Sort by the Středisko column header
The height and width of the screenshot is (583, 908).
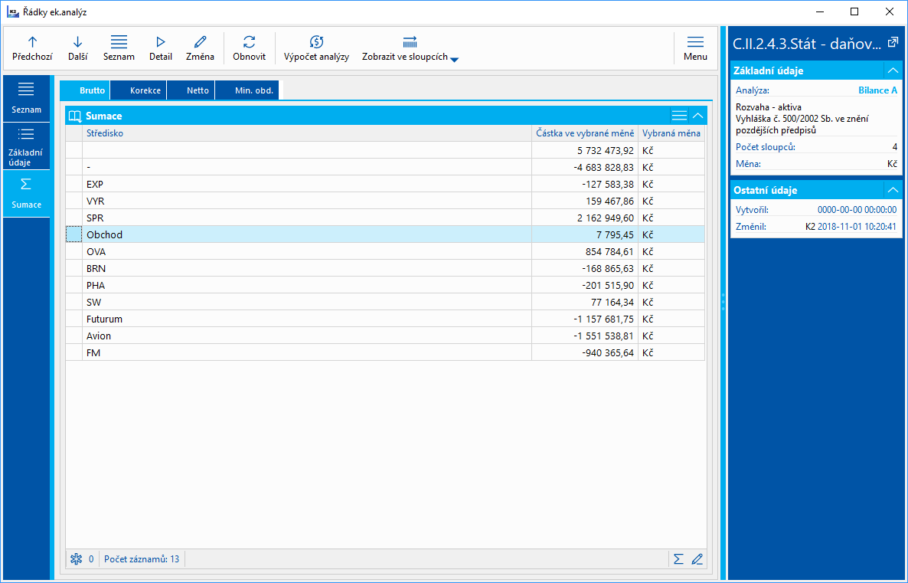307,133
